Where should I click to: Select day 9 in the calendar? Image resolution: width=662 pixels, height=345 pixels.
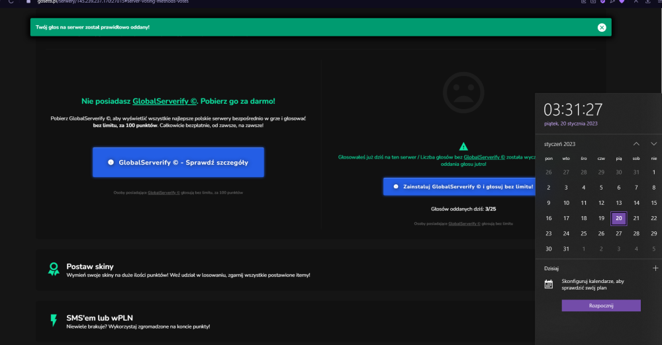point(548,203)
